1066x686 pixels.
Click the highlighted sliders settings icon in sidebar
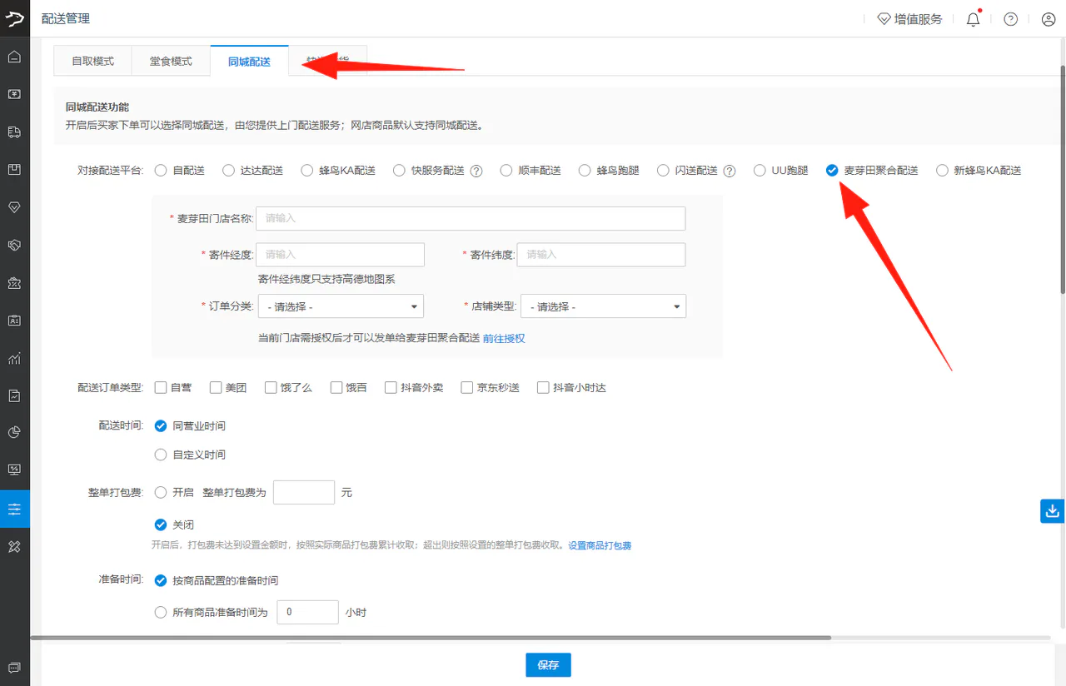click(15, 509)
